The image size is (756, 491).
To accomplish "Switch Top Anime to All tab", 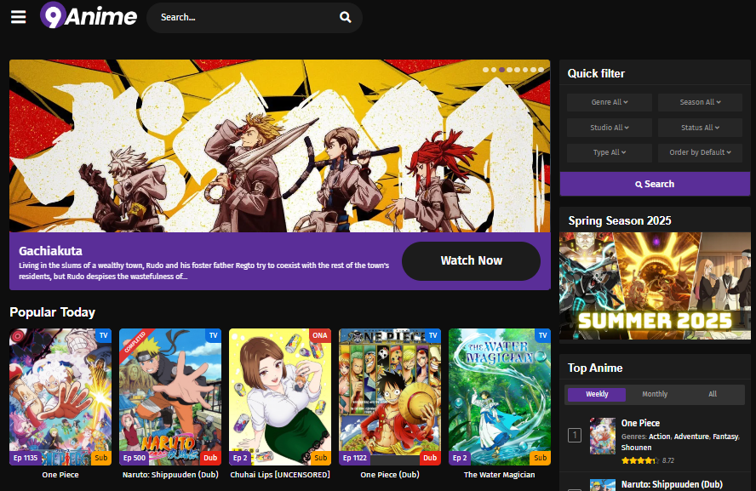I will click(713, 394).
